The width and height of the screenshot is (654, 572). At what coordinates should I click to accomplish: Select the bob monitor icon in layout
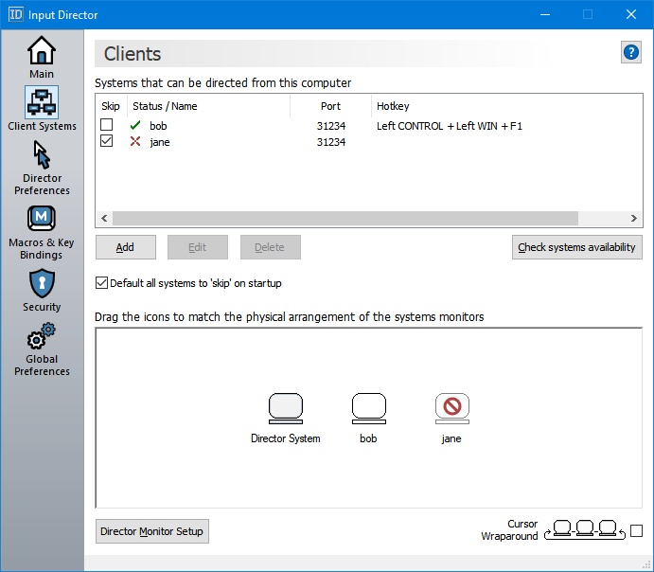point(369,408)
